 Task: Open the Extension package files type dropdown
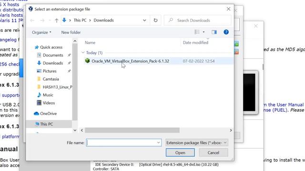pyautogui.click(x=197, y=142)
